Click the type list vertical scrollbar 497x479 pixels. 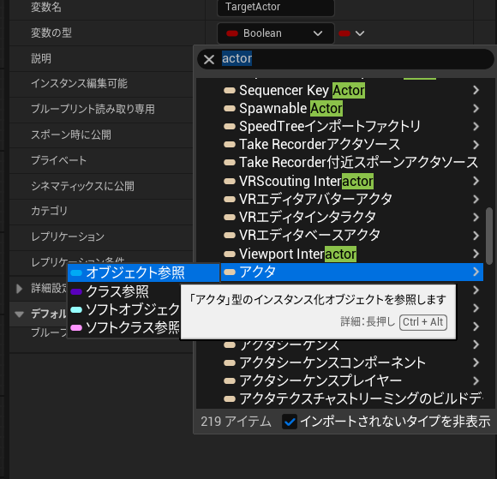(489, 236)
